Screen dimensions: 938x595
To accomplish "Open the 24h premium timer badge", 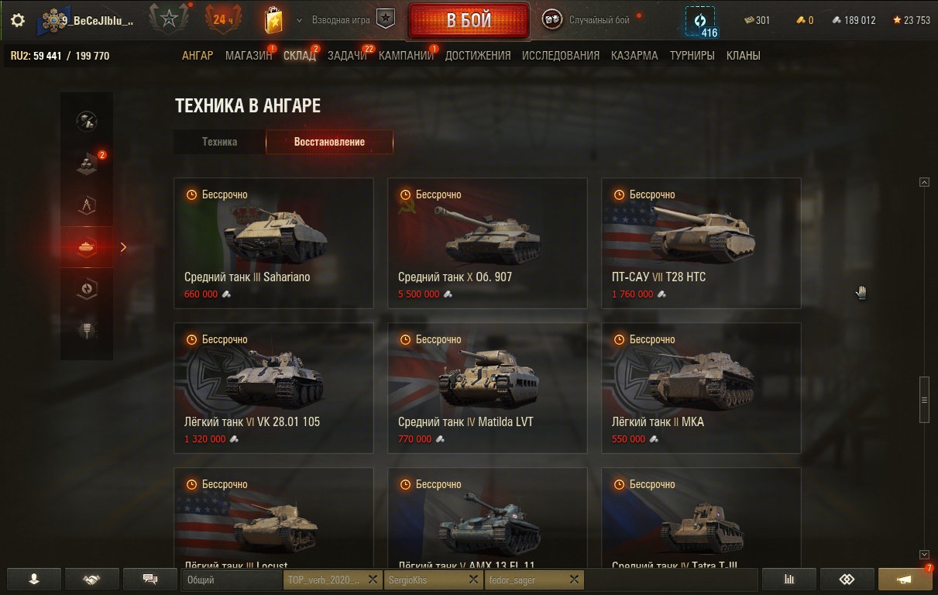I will pyautogui.click(x=223, y=19).
